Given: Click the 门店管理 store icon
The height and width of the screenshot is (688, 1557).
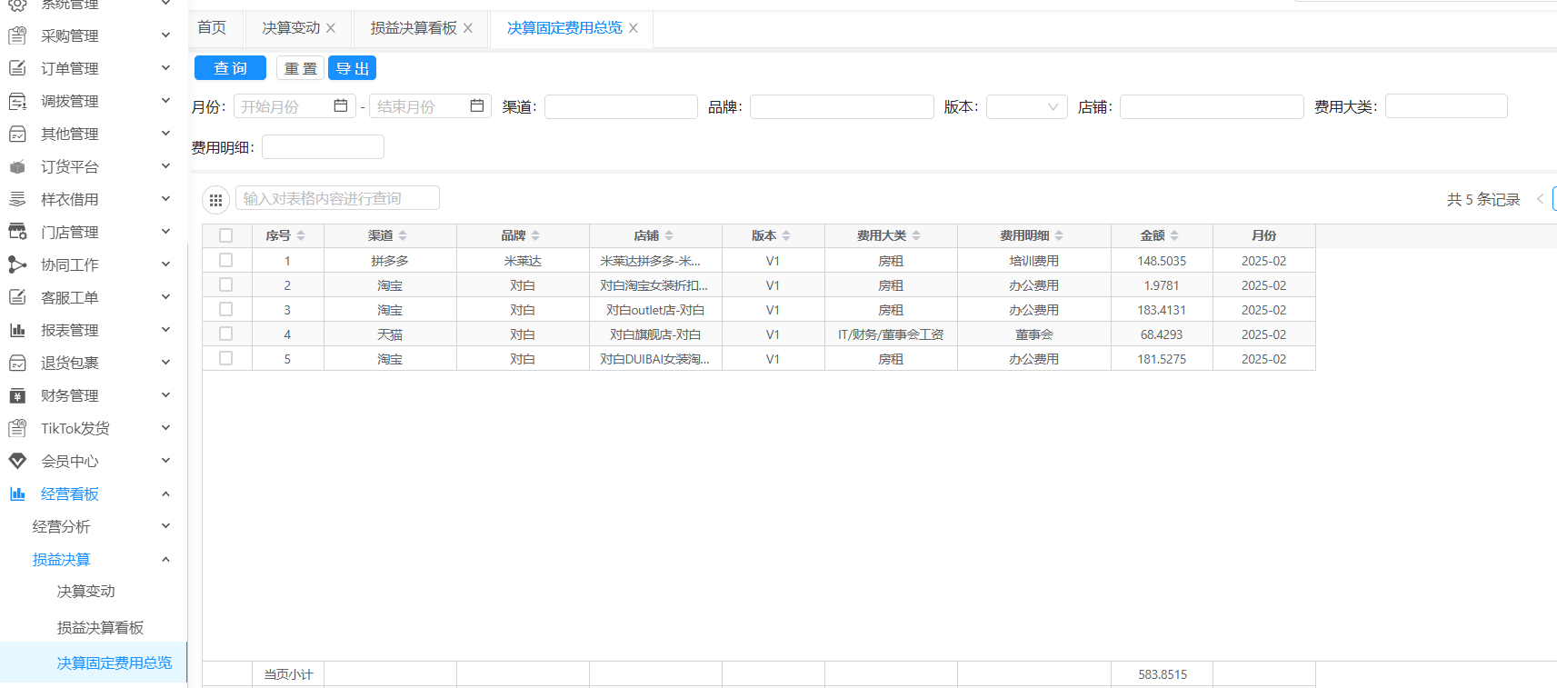Looking at the screenshot, I should click(x=17, y=232).
